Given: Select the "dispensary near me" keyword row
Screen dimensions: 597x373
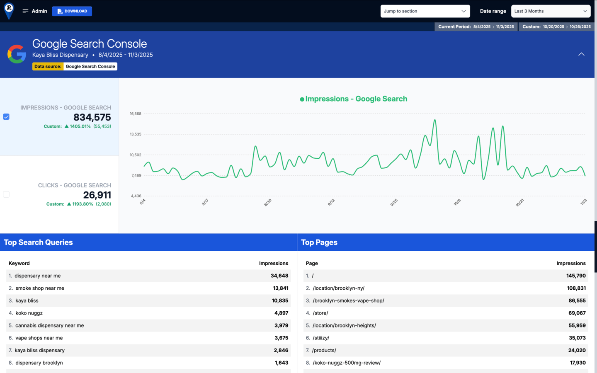Looking at the screenshot, I should click(x=148, y=276).
